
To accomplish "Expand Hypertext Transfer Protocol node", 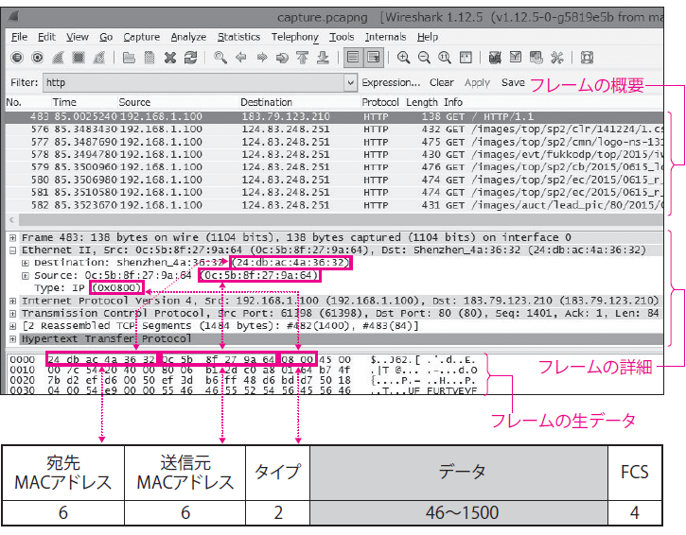I will [x=12, y=339].
